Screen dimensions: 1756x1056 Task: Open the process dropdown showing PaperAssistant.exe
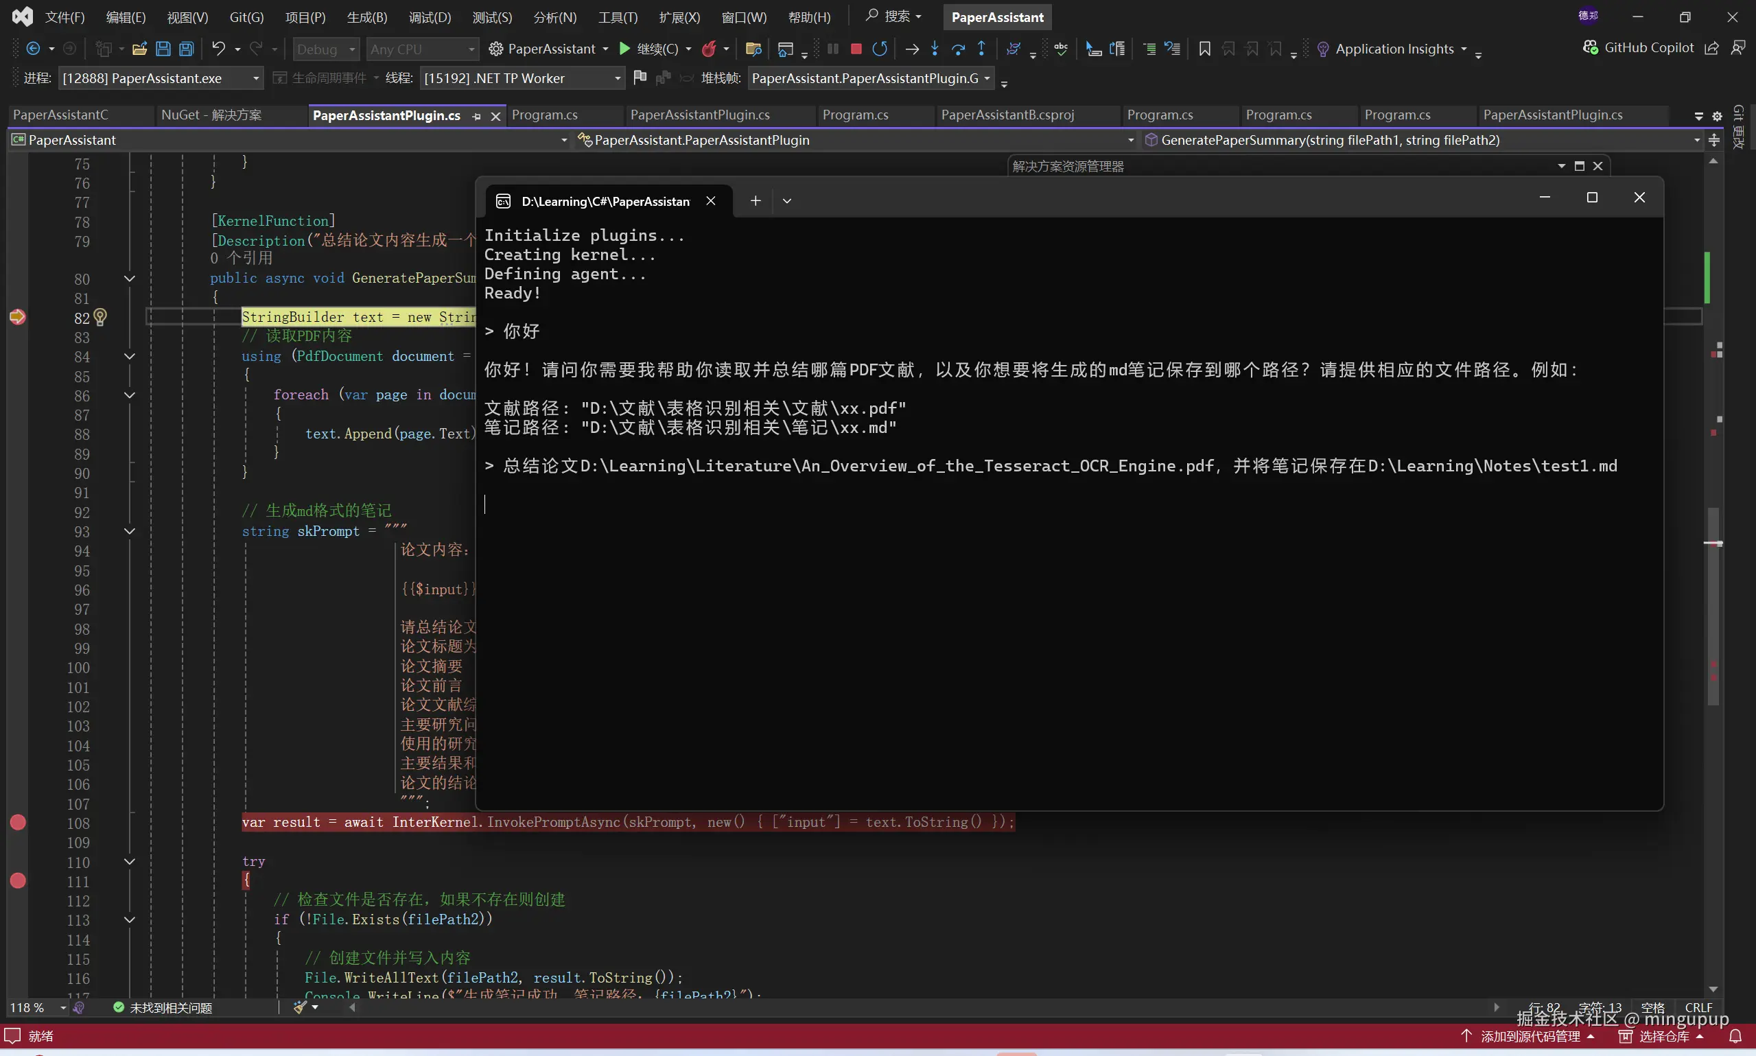click(255, 78)
